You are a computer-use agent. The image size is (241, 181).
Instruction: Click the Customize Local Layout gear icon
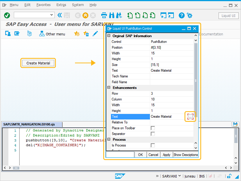[x=190, y=15]
